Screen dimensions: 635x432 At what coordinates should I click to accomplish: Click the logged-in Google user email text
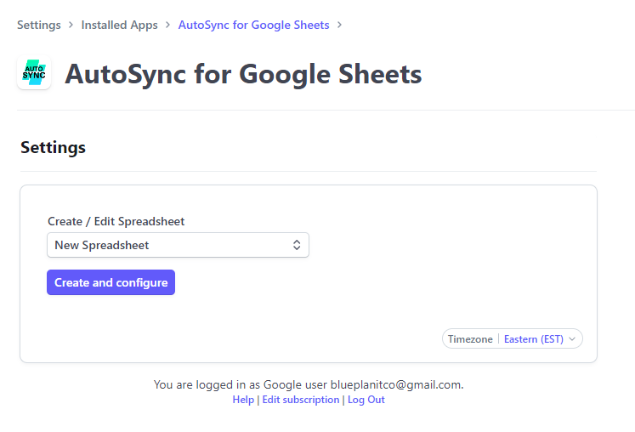click(x=397, y=384)
